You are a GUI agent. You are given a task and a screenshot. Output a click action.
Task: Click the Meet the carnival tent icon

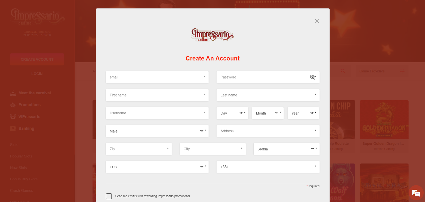click(x=13, y=93)
